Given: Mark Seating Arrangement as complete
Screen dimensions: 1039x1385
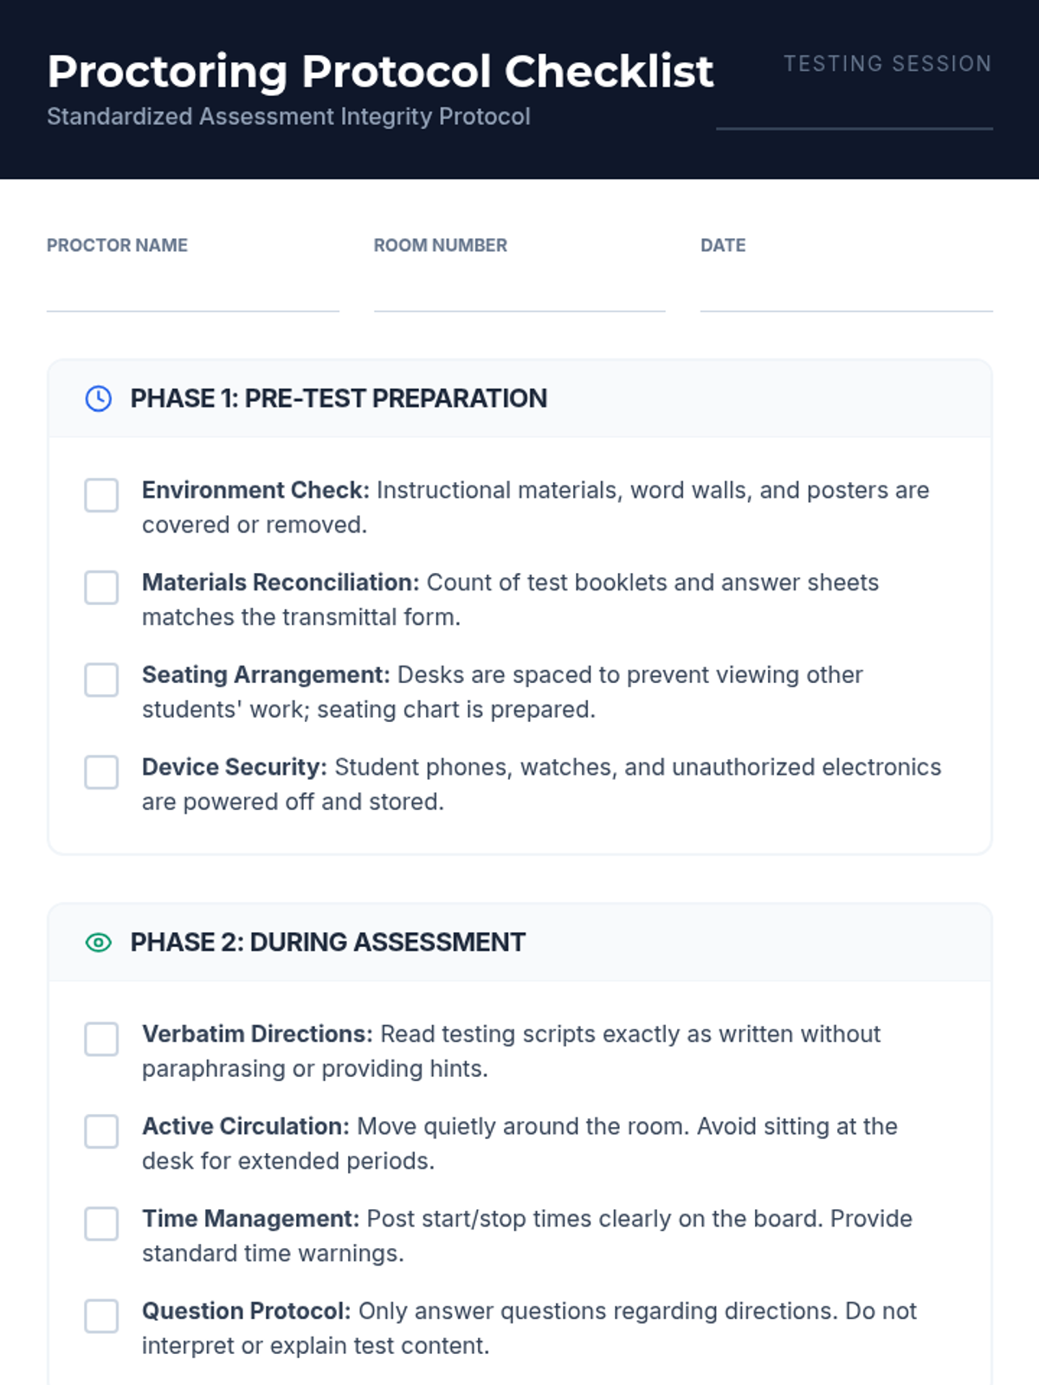Looking at the screenshot, I should [101, 680].
